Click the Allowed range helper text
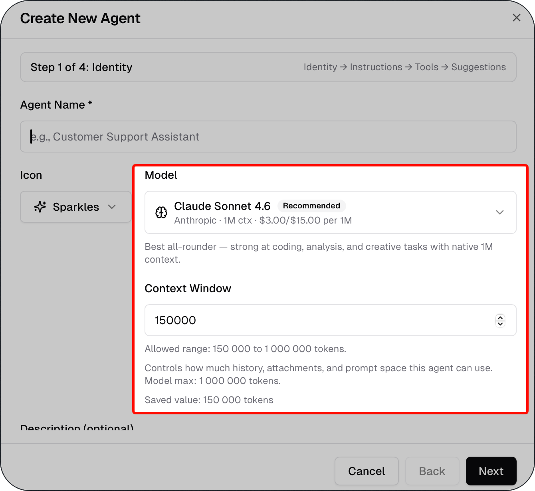 pos(245,349)
